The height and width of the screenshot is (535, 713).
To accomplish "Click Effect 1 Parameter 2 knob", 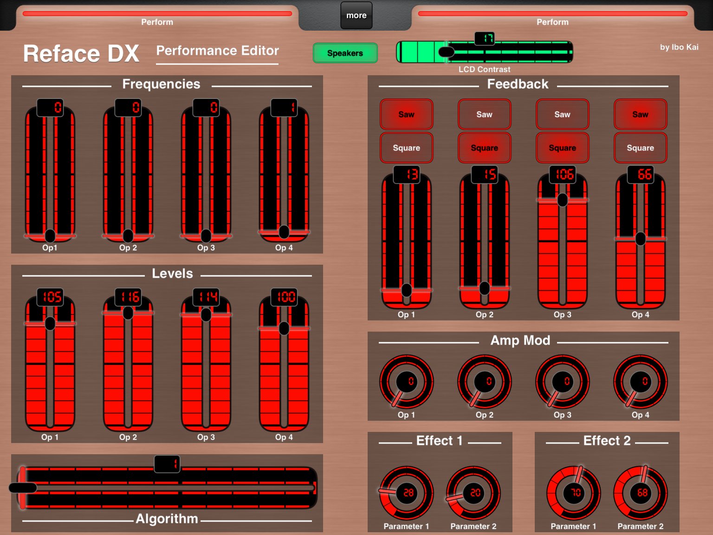I will [473, 493].
